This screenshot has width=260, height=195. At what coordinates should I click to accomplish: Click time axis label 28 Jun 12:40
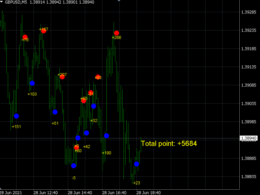pyautogui.click(x=45, y=193)
